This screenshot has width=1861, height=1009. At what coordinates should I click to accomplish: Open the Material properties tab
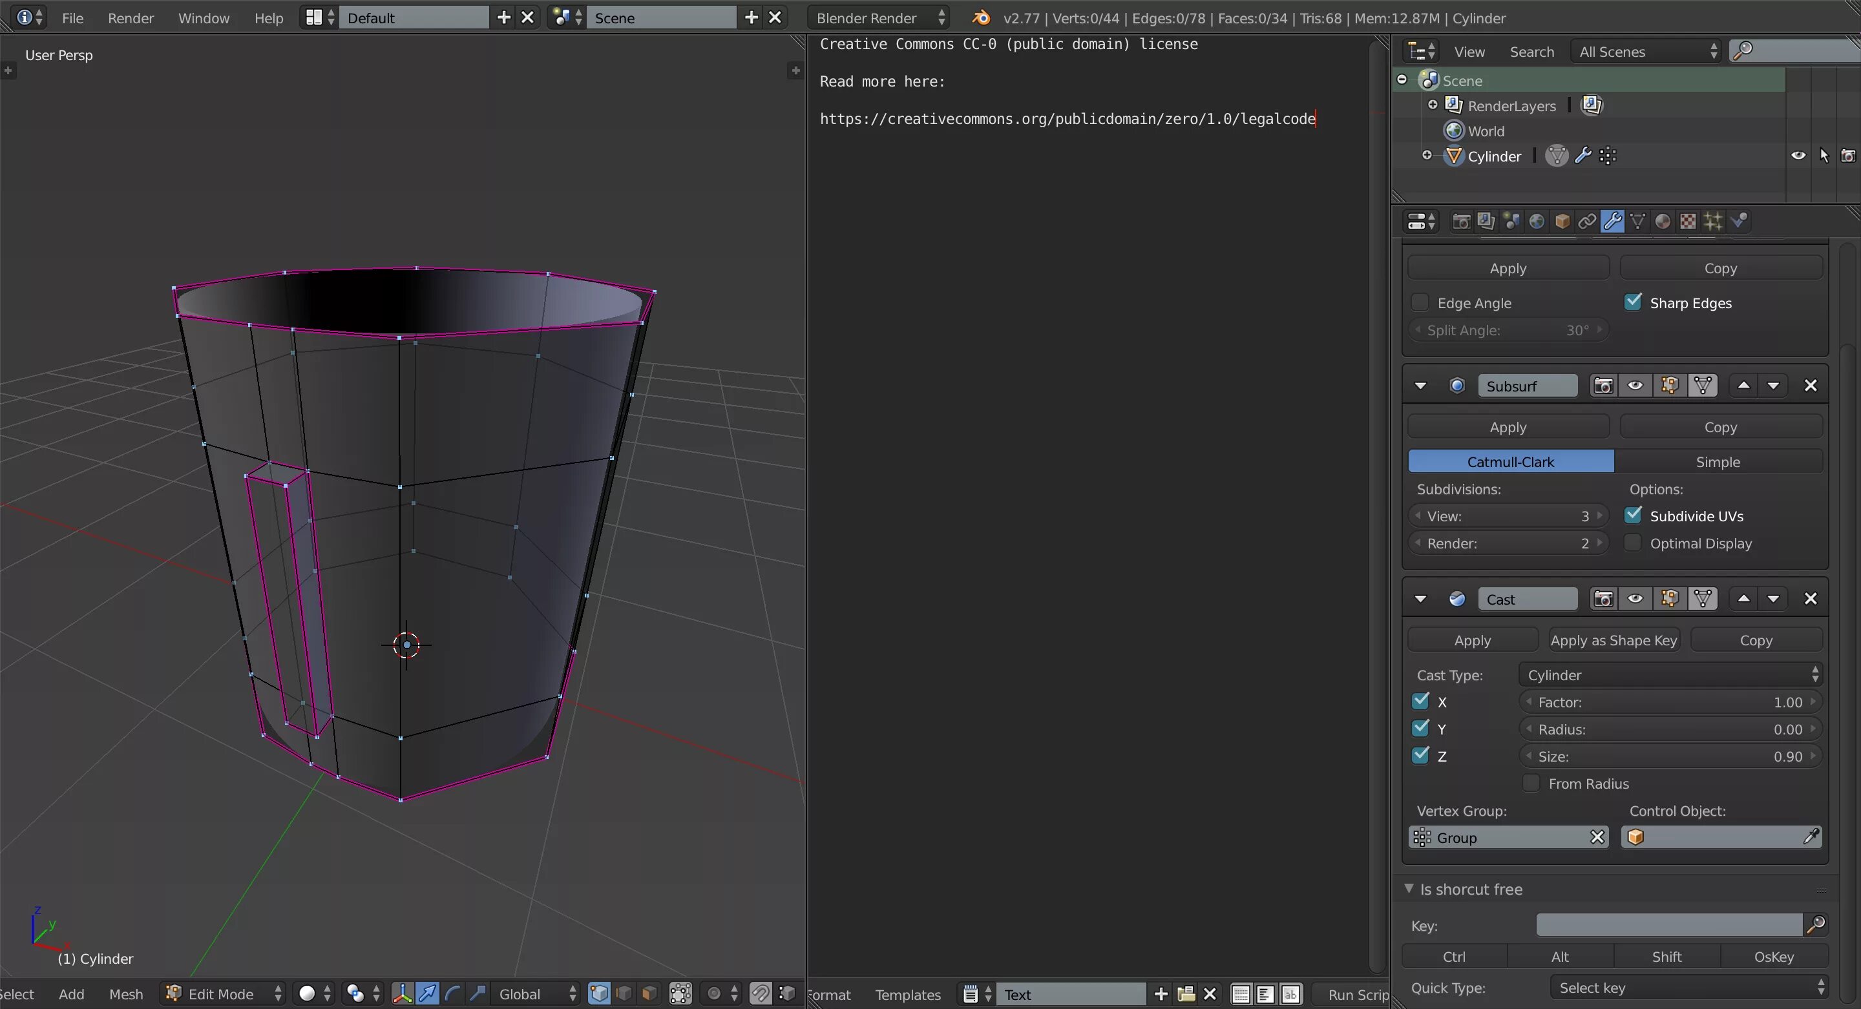click(1663, 222)
